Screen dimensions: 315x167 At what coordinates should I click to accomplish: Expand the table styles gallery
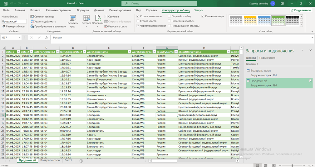click(x=301, y=25)
